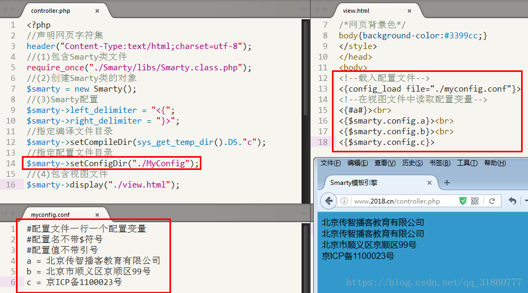Viewport: 528px width, 293px height.
Task: Reload the page in the browser
Action: click(x=492, y=201)
